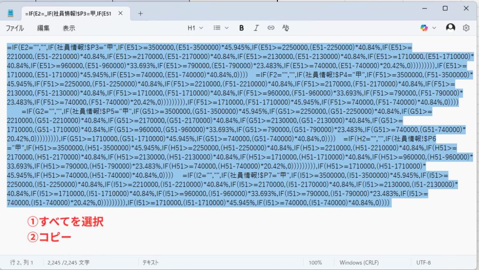Expand the list style dropdown

220,28
